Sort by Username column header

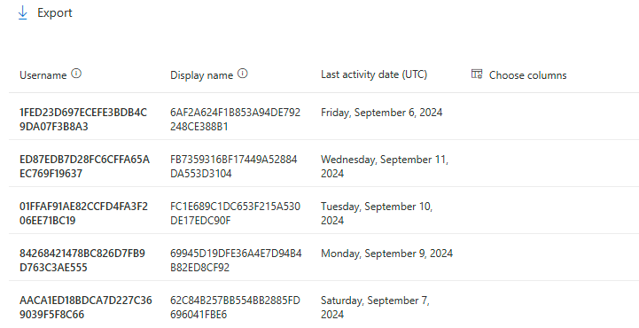click(43, 75)
